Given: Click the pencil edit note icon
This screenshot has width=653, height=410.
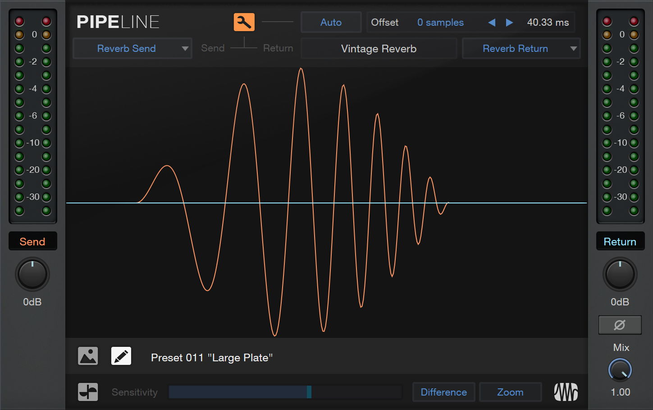Looking at the screenshot, I should [x=121, y=356].
